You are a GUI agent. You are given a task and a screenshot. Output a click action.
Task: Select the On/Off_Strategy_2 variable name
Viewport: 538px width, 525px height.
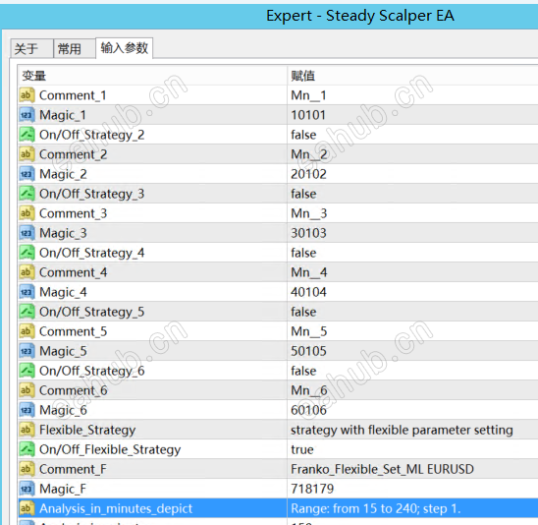pos(91,135)
